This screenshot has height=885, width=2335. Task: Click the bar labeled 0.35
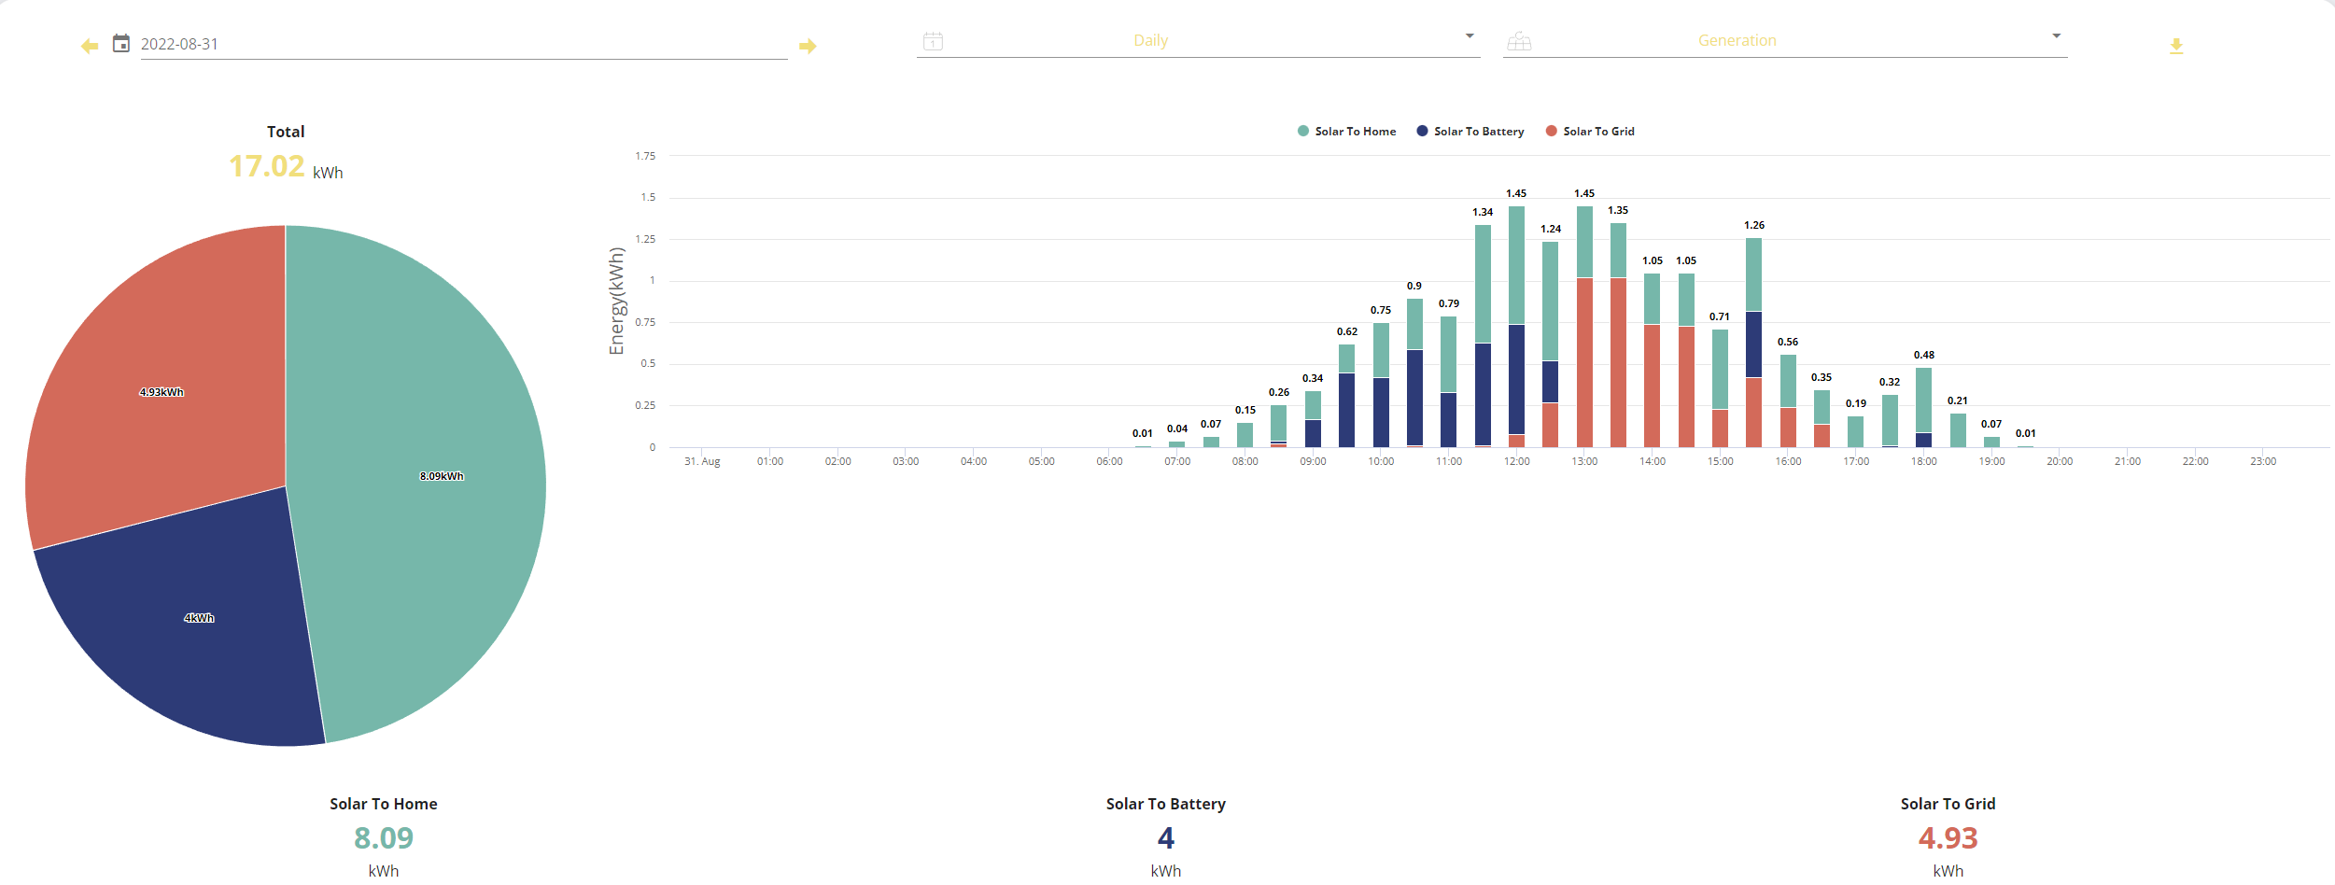[x=1822, y=418]
